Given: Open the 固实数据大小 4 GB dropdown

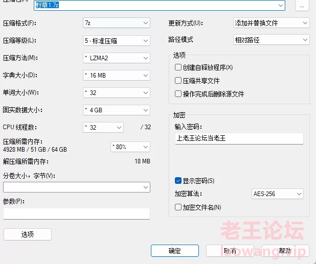Looking at the screenshot, I should point(117,110).
